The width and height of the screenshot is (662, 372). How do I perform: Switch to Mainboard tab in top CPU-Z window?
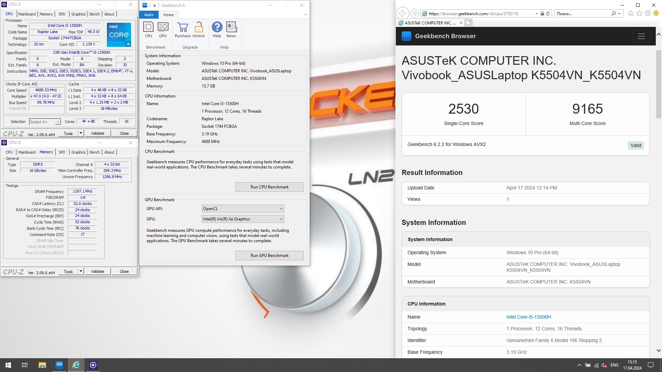27,14
